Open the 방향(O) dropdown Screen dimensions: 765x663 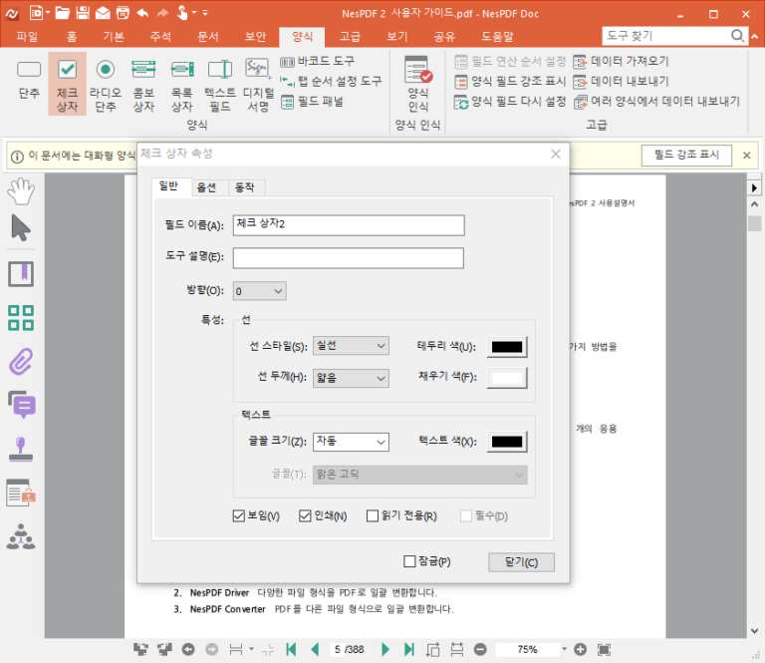click(260, 291)
